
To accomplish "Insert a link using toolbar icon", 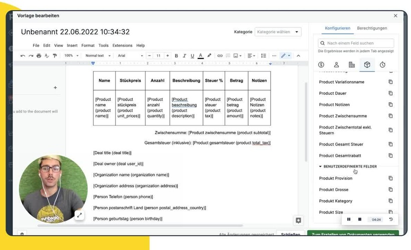I will pos(219,55).
